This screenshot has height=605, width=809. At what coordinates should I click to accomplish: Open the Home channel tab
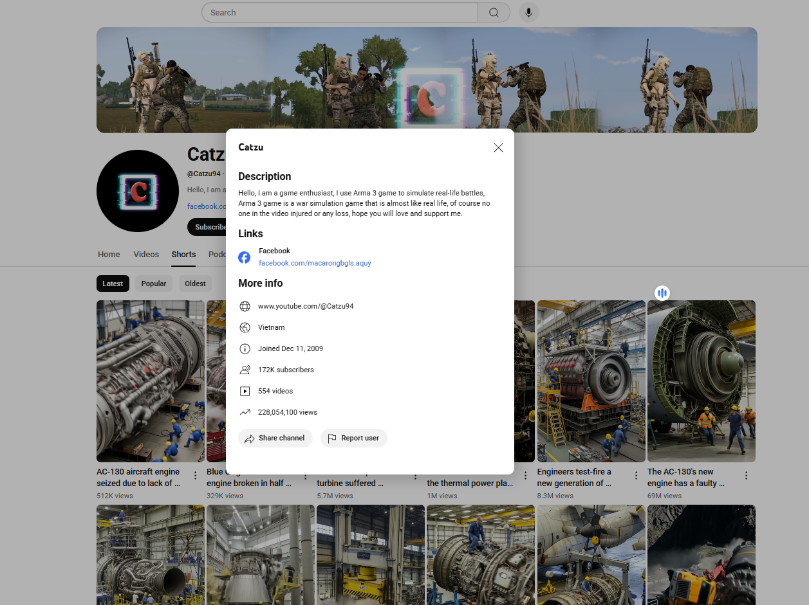click(x=109, y=255)
